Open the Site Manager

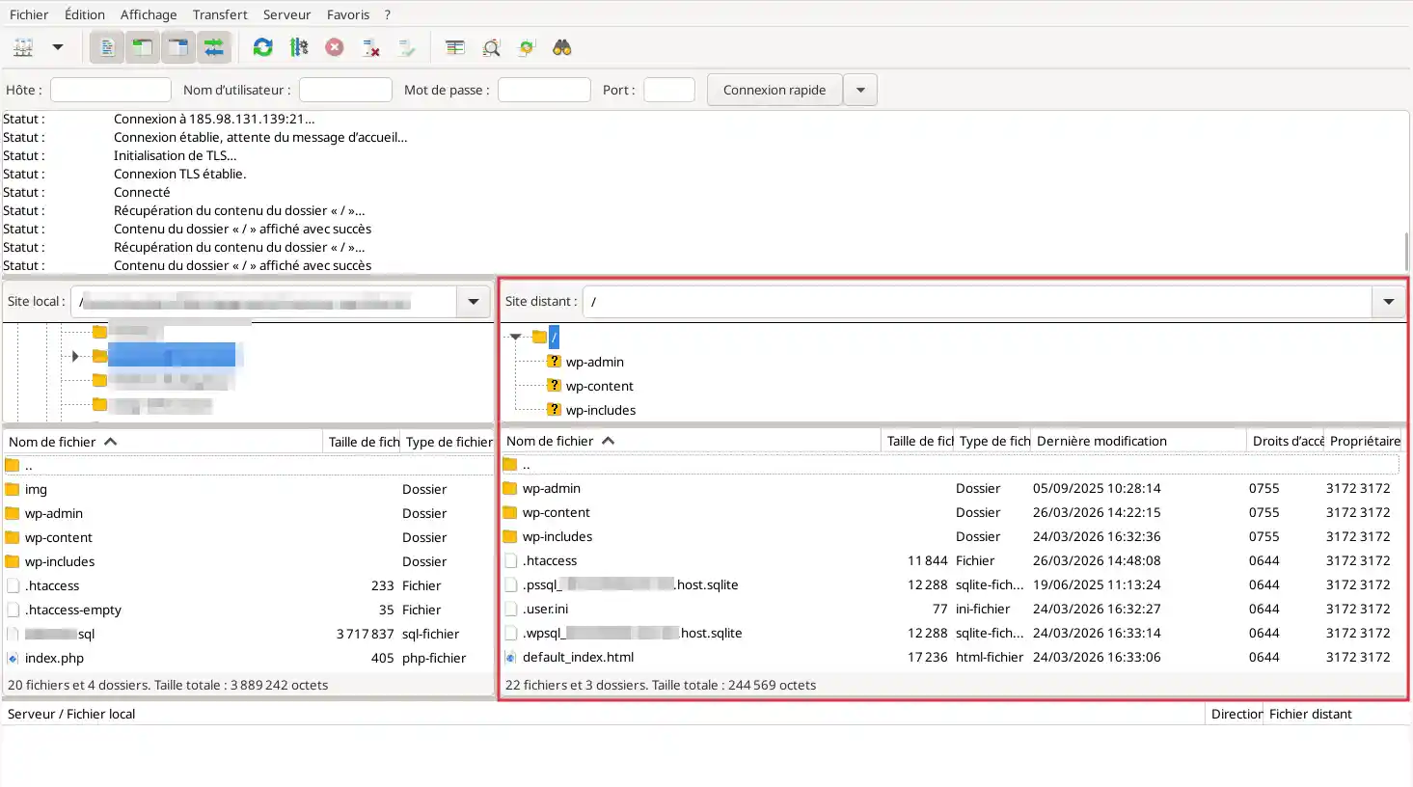click(x=23, y=46)
